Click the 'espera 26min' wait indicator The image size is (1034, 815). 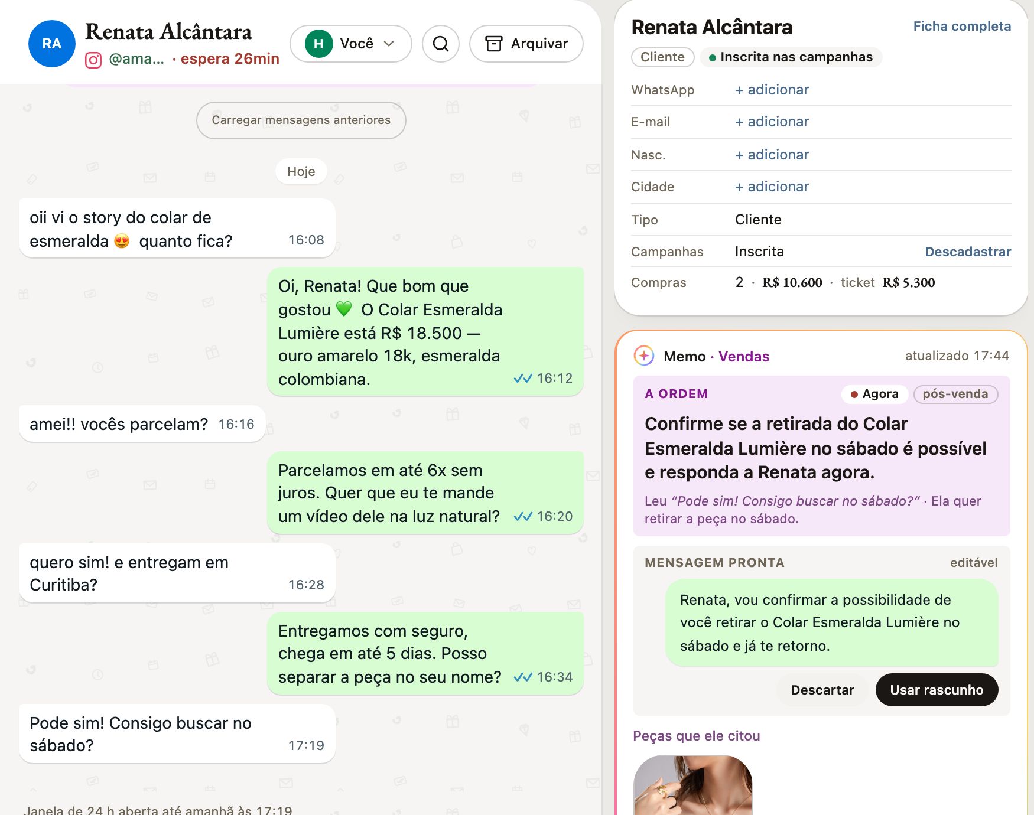click(230, 59)
